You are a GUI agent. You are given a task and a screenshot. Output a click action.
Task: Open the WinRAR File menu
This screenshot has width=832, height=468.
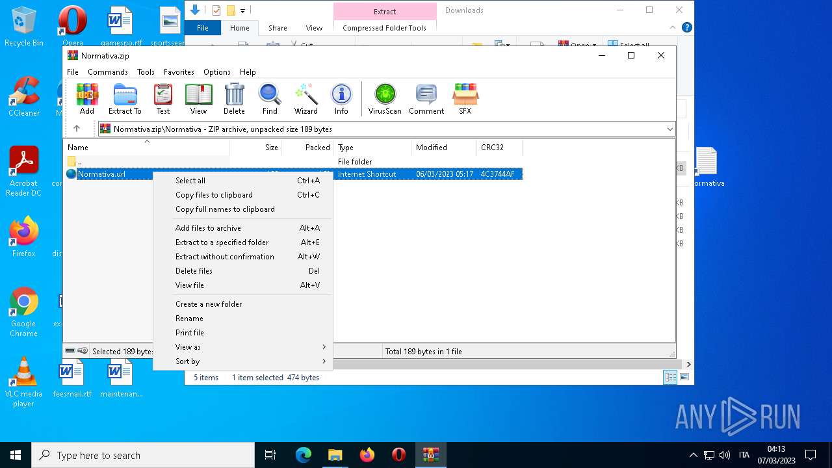tap(73, 72)
